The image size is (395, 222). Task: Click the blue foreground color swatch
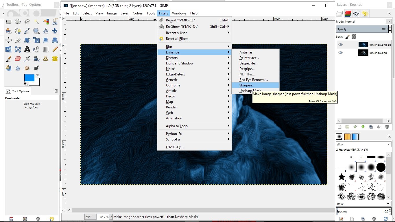click(x=29, y=77)
